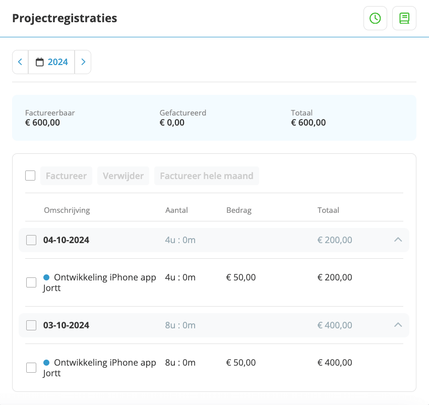Click Factureer hele maand button
The image size is (429, 405).
pyautogui.click(x=207, y=176)
